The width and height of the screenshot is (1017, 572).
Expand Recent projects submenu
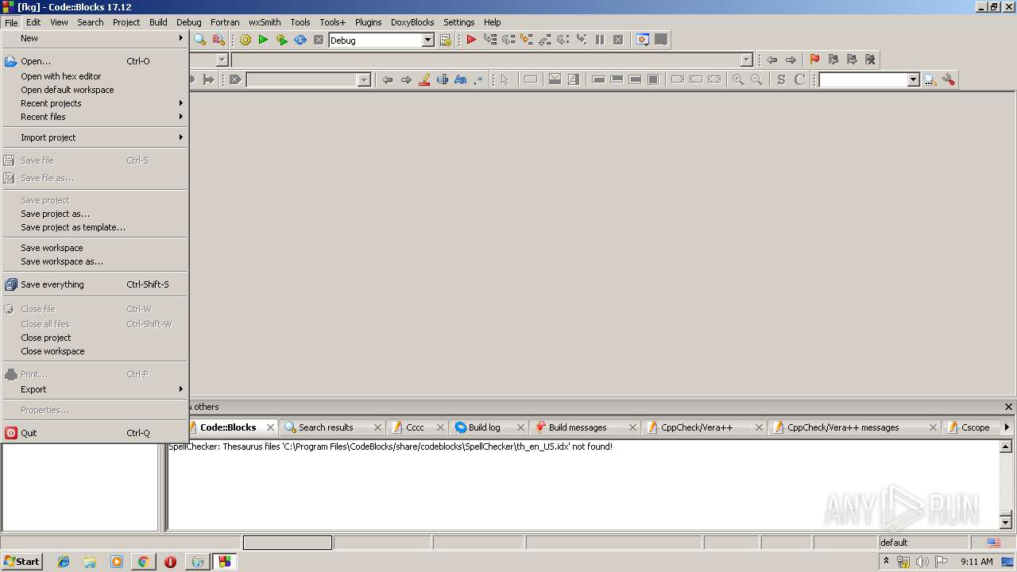95,103
